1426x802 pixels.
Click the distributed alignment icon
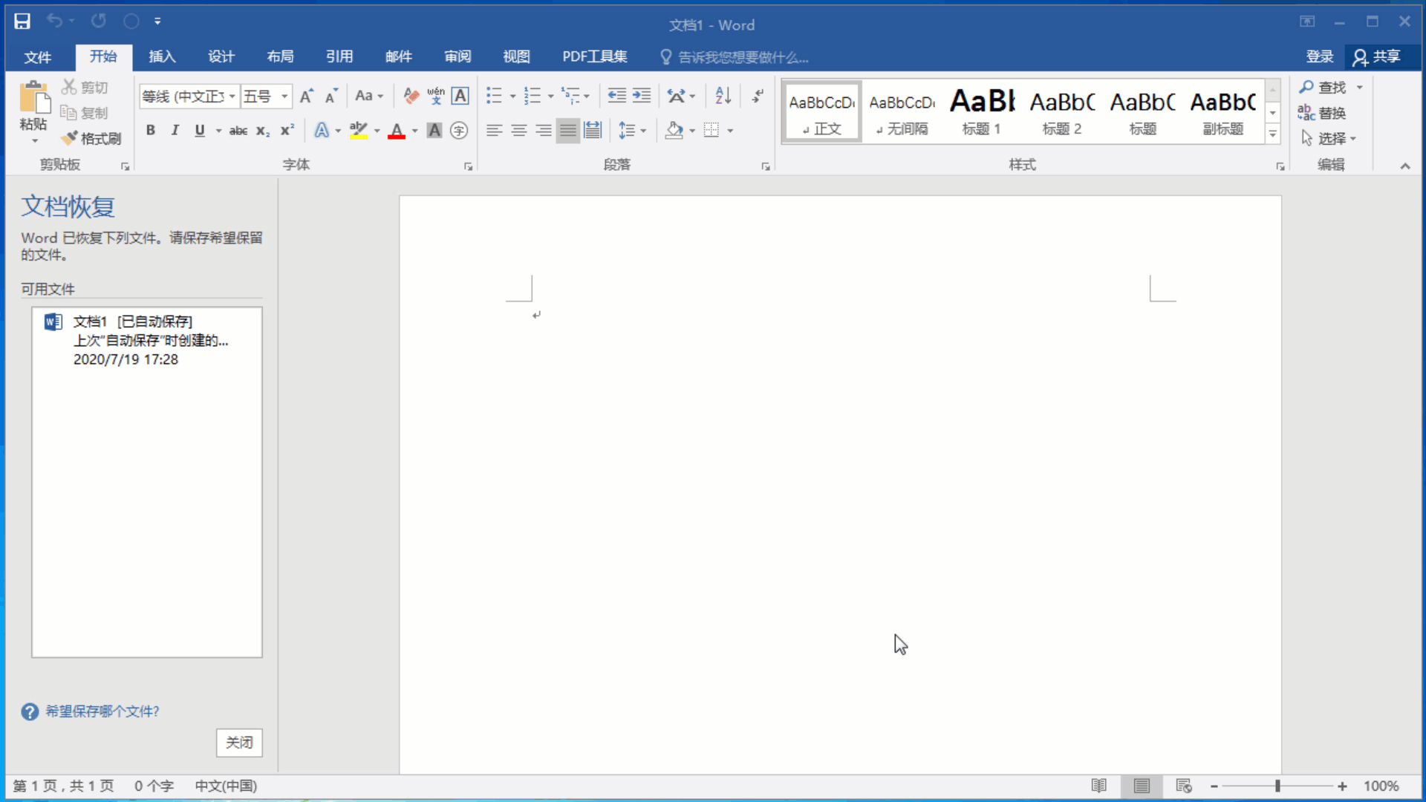click(x=592, y=131)
